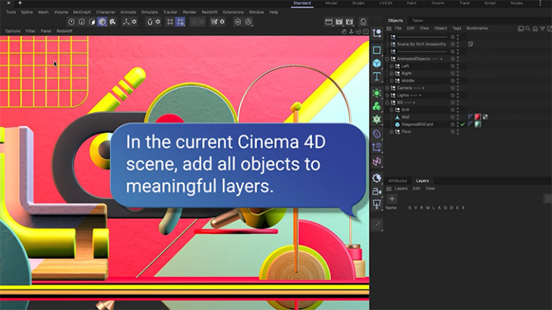Toggle visibility dots for Left null
552x310 pixels.
click(457, 66)
